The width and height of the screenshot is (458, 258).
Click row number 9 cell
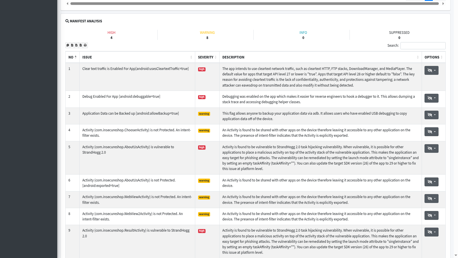[x=72, y=241]
